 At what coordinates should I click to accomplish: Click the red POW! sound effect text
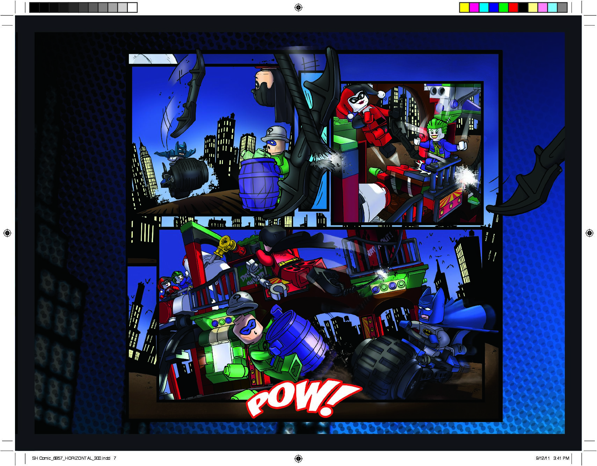(x=300, y=398)
